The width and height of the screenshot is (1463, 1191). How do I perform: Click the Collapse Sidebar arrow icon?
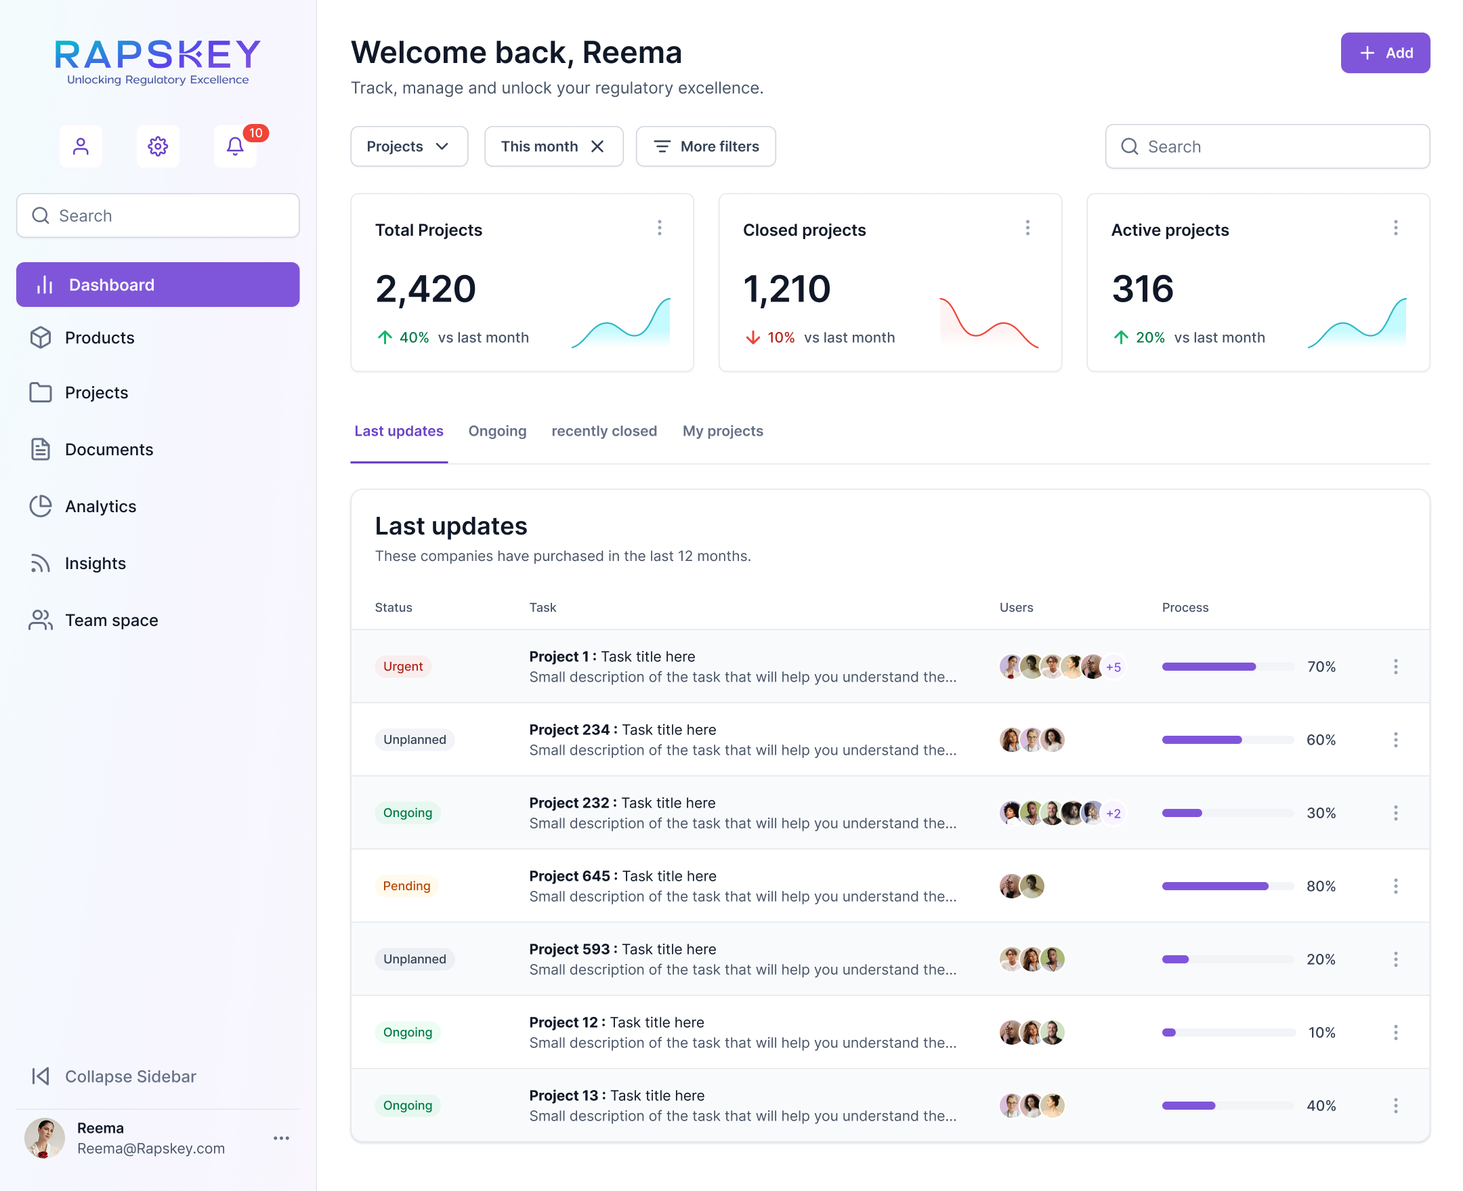click(41, 1076)
